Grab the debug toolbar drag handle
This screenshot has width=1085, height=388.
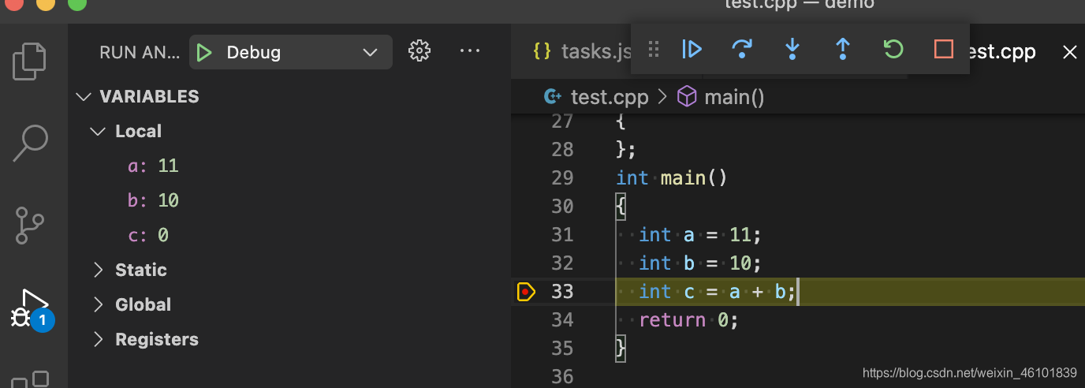[653, 50]
